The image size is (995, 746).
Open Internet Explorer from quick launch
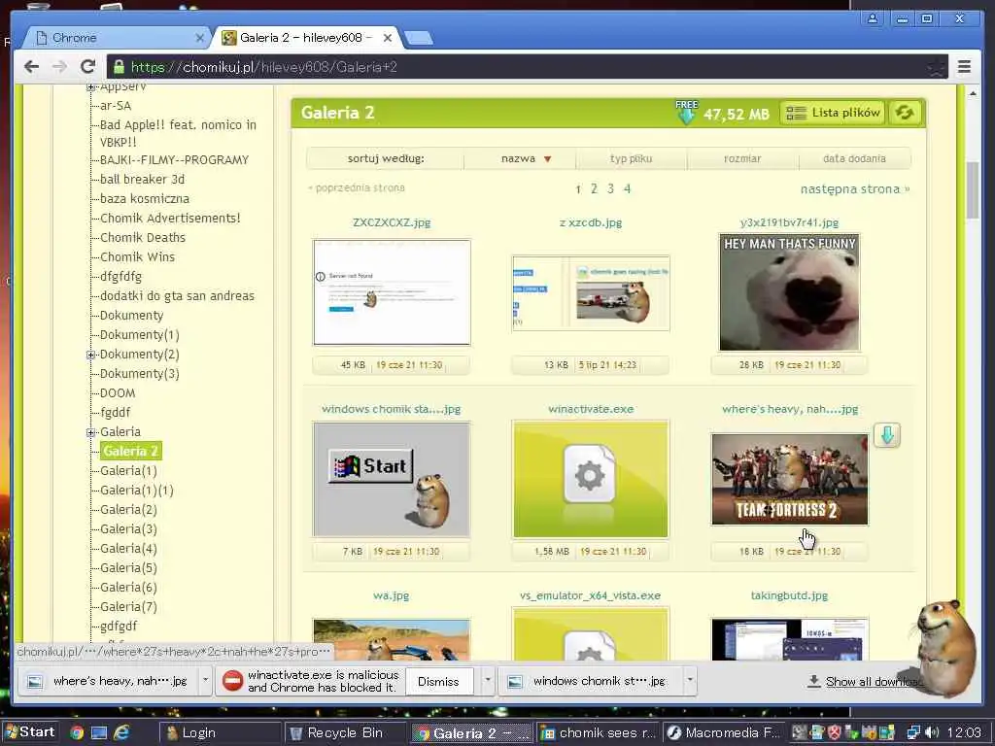[121, 732]
